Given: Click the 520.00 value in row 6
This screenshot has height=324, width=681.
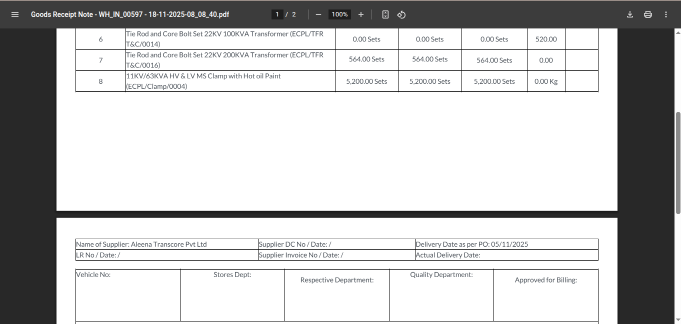Looking at the screenshot, I should click(546, 39).
